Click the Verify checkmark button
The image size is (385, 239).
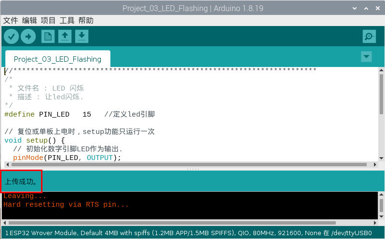pos(11,36)
